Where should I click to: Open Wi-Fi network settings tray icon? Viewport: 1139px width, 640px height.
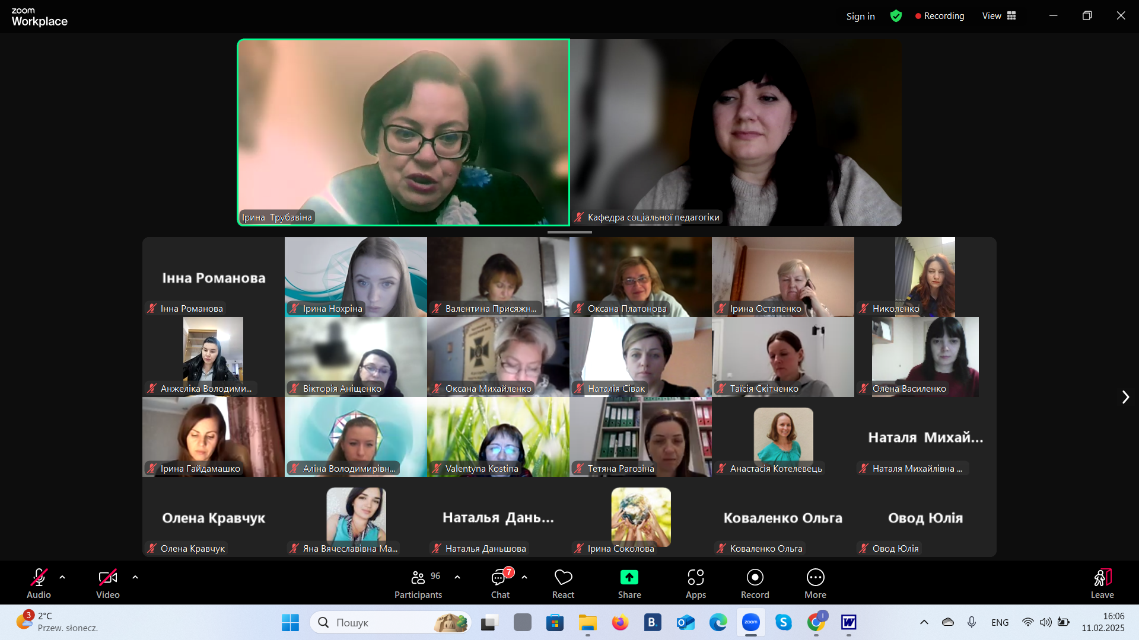pos(1027,622)
